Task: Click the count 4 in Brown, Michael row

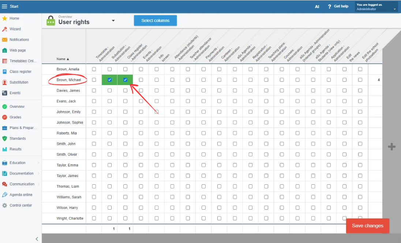Action: 379,80
